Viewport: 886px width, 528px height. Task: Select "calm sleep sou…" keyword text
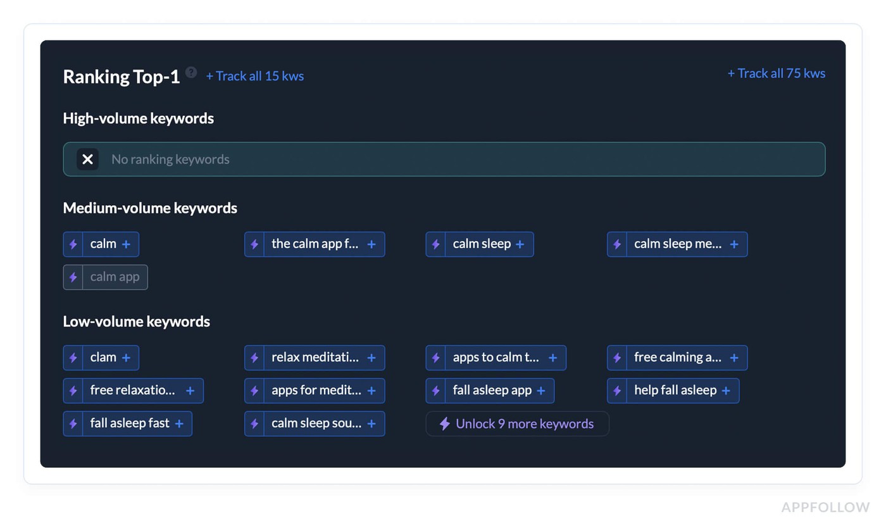click(316, 423)
